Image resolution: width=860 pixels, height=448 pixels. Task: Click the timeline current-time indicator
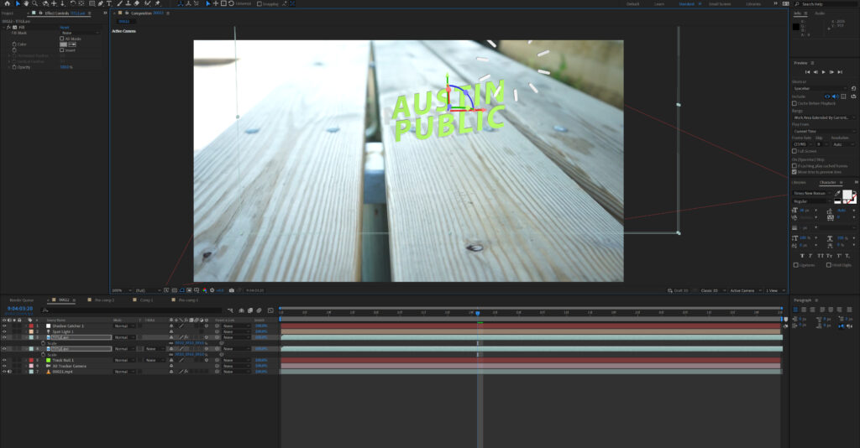[478, 313]
